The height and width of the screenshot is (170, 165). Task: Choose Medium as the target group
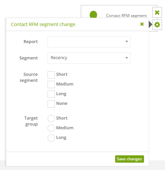pos(51,128)
